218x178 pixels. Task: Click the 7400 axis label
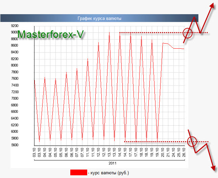click(x=15, y=85)
